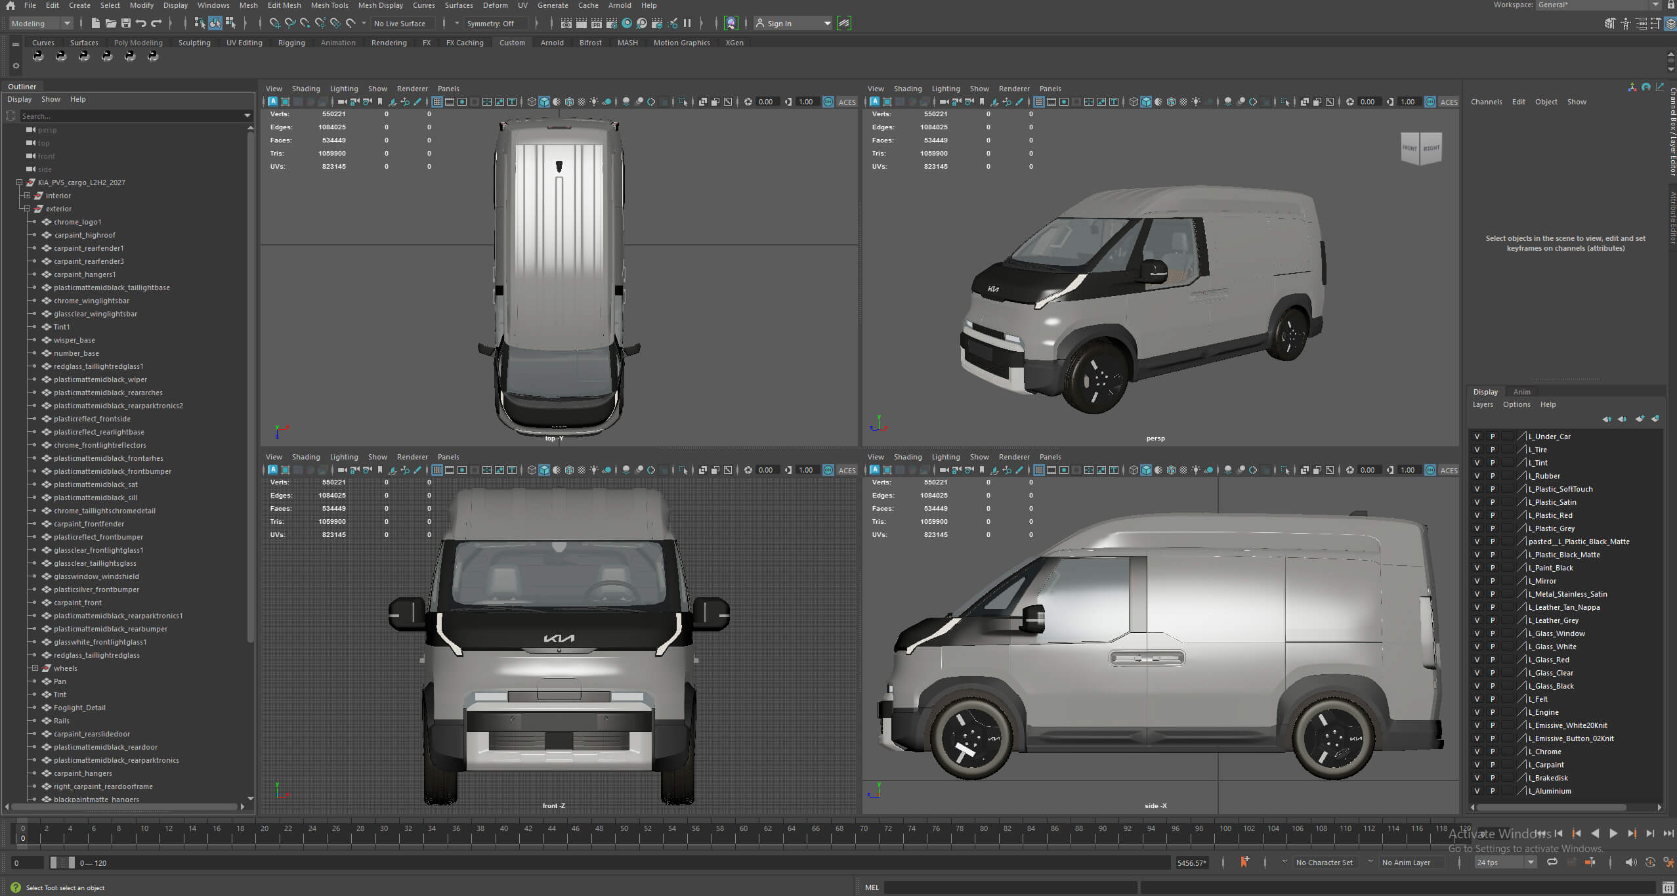The width and height of the screenshot is (1677, 896).
Task: Open the Deform menu in the main menu bar
Action: click(495, 5)
